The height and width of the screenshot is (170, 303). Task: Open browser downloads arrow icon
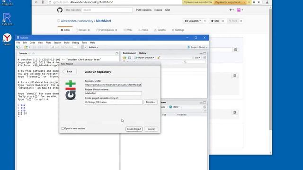[x=267, y=2]
